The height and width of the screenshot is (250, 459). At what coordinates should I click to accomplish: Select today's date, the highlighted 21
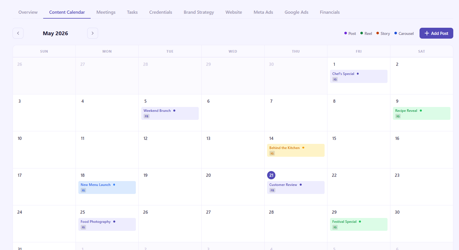tap(271, 175)
